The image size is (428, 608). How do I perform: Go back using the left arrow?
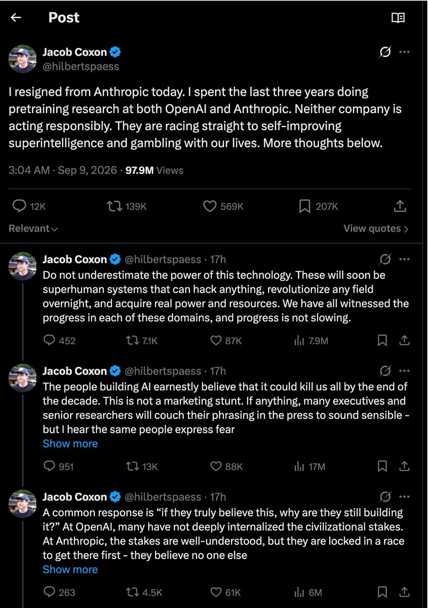tap(16, 18)
